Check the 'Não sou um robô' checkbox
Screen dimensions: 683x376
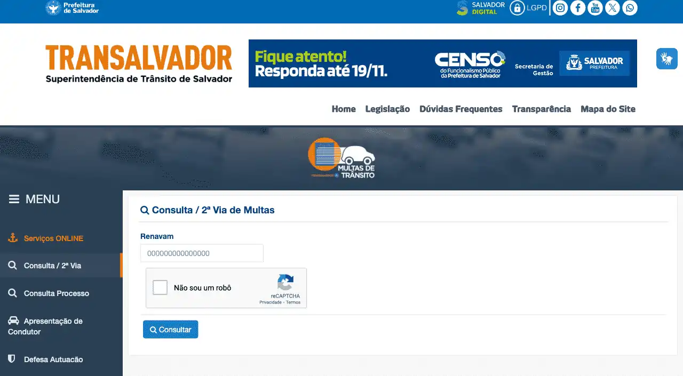[160, 288]
